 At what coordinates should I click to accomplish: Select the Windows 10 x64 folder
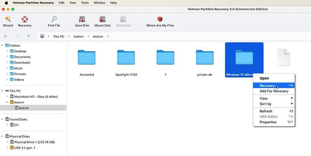[244, 60]
